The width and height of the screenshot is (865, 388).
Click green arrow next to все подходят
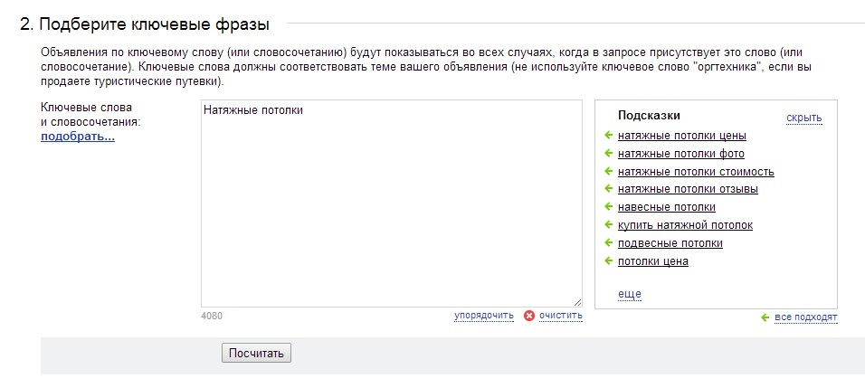765,317
